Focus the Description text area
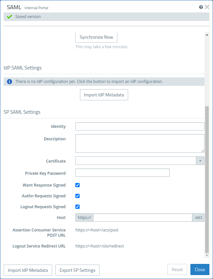 tap(140, 143)
